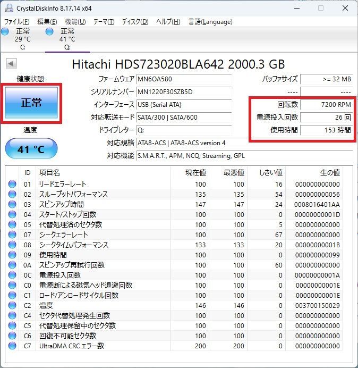Click the ファームウェア field MN6OA580
358x368 pixels.
(x=184, y=79)
